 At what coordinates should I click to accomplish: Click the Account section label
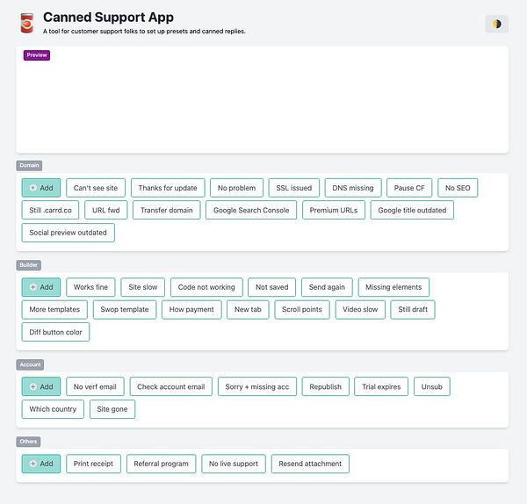point(30,364)
